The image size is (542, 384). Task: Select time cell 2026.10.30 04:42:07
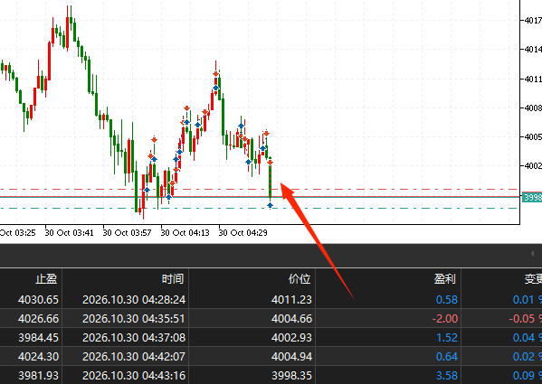point(134,356)
